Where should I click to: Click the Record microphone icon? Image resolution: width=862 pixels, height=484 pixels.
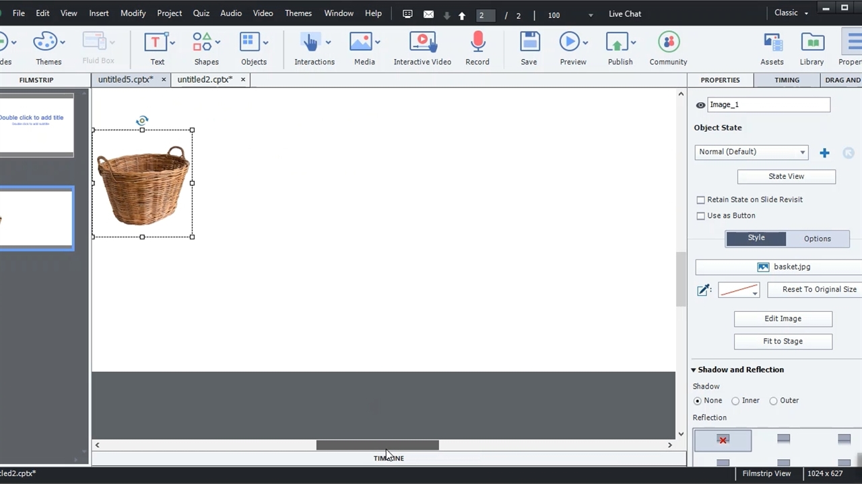[477, 42]
